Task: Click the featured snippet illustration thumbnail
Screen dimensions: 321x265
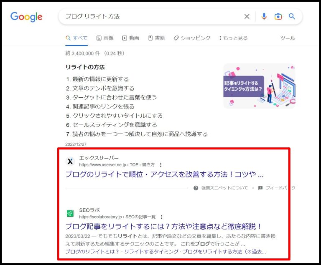Action: coord(259,86)
